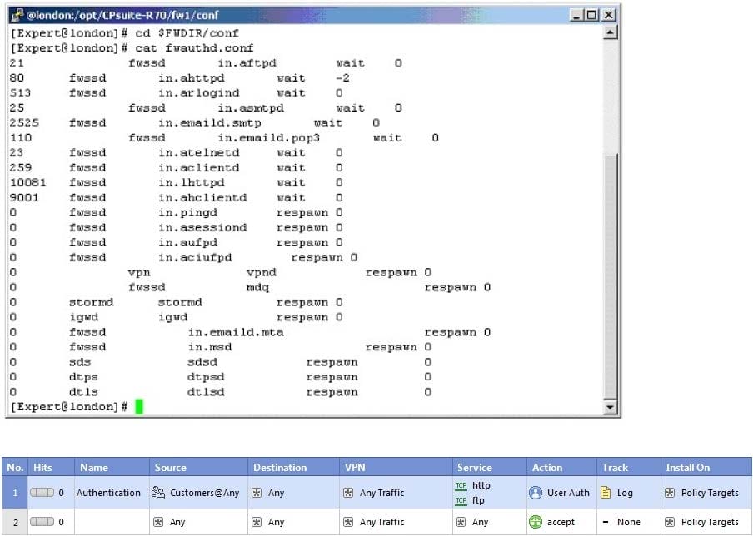Click the Any Traffic icon in rule 1 VPN
The width and height of the screenshot is (753, 536).
pyautogui.click(x=348, y=493)
